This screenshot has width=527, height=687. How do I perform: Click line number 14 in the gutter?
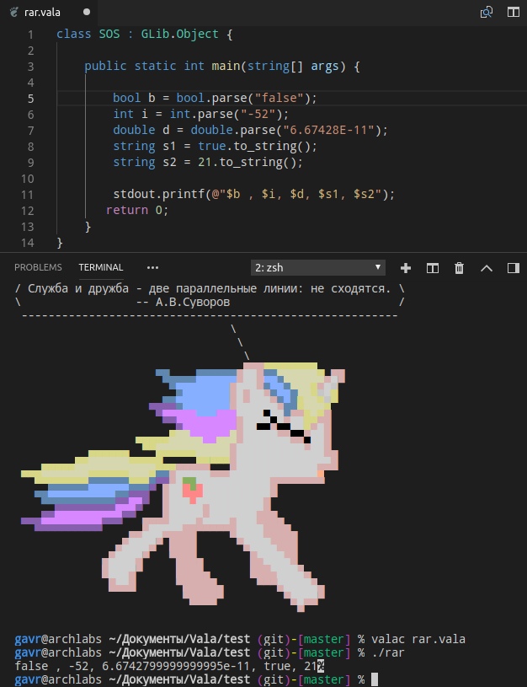(27, 243)
